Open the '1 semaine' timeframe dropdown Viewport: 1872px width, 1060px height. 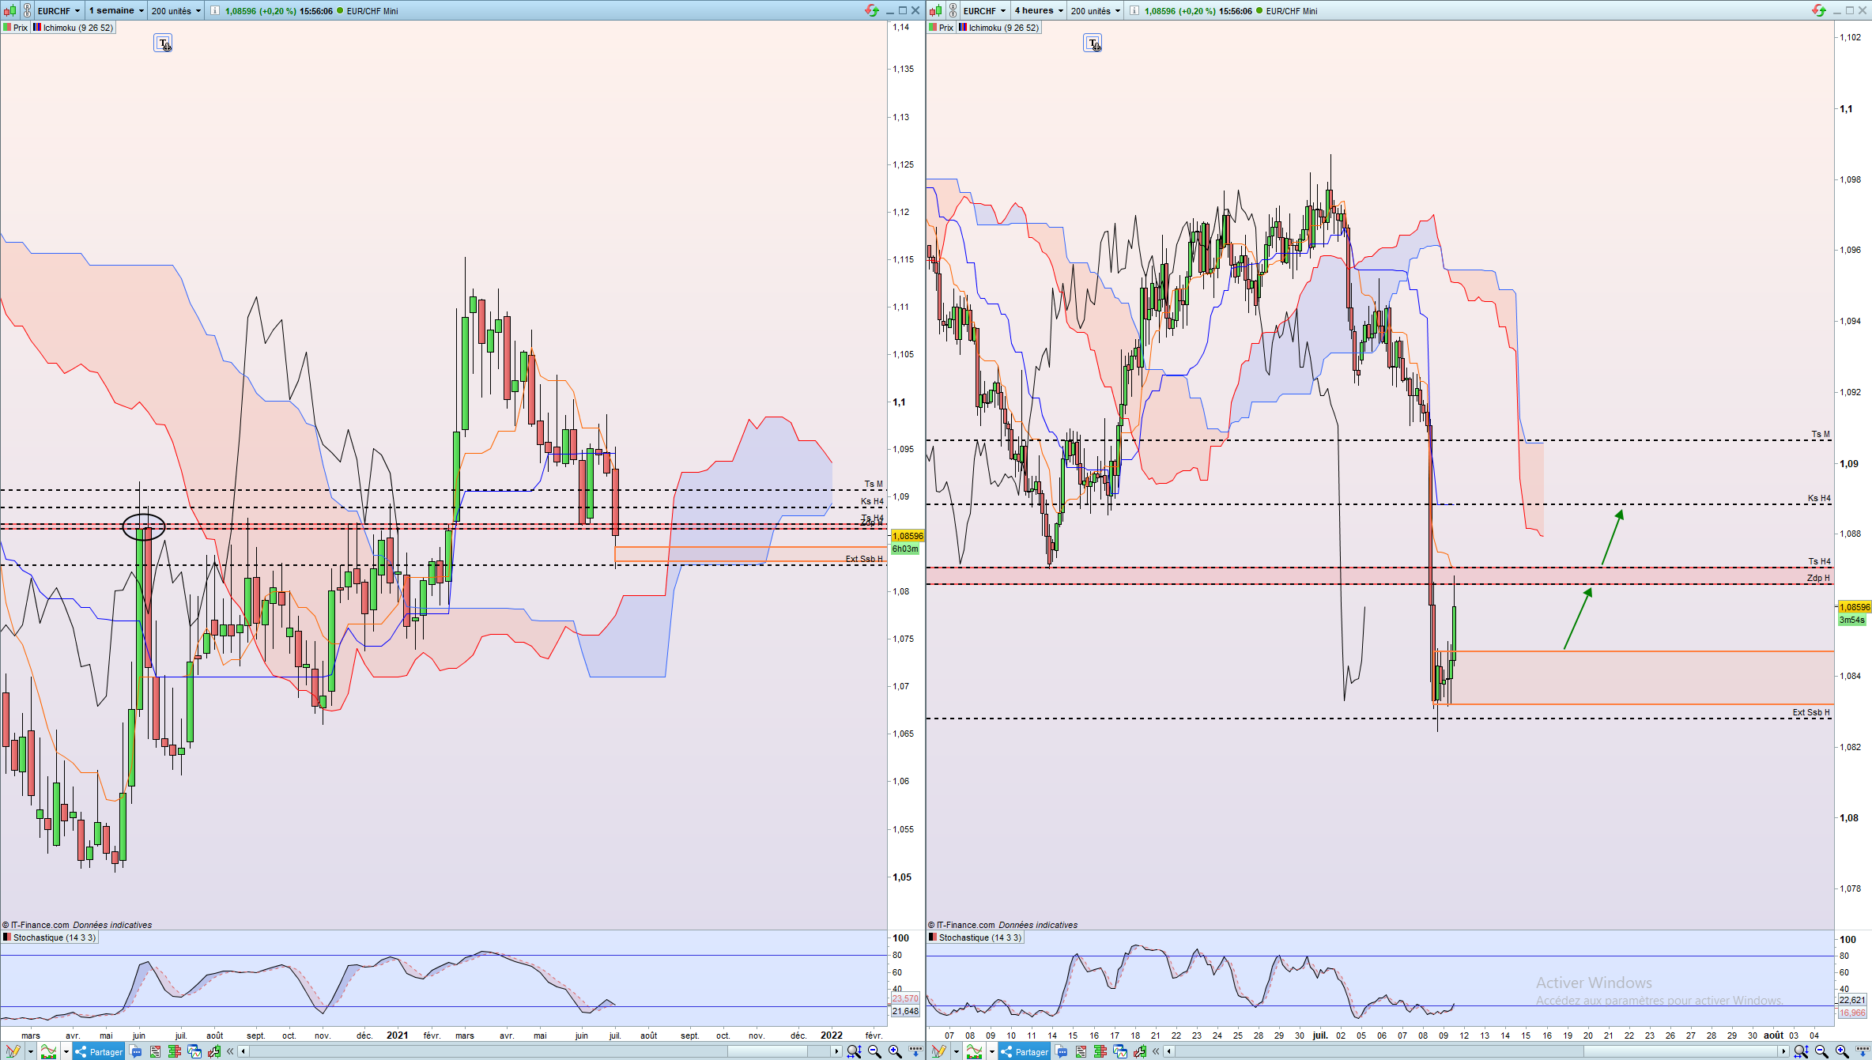[x=116, y=10]
